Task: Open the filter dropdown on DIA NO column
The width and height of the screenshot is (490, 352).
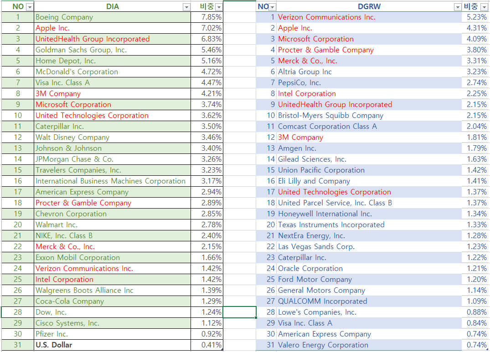Action: (30, 7)
